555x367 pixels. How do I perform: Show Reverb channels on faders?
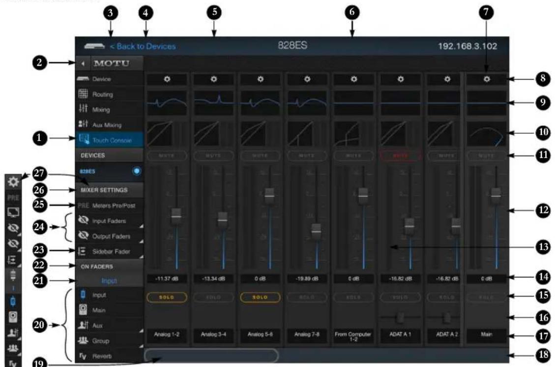[109, 356]
